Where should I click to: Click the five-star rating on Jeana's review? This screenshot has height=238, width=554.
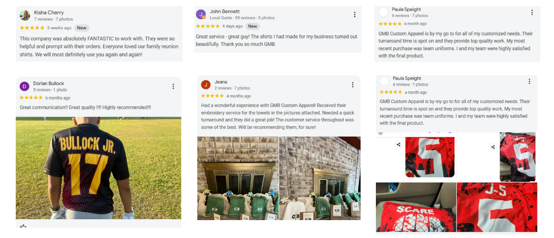[x=212, y=96]
